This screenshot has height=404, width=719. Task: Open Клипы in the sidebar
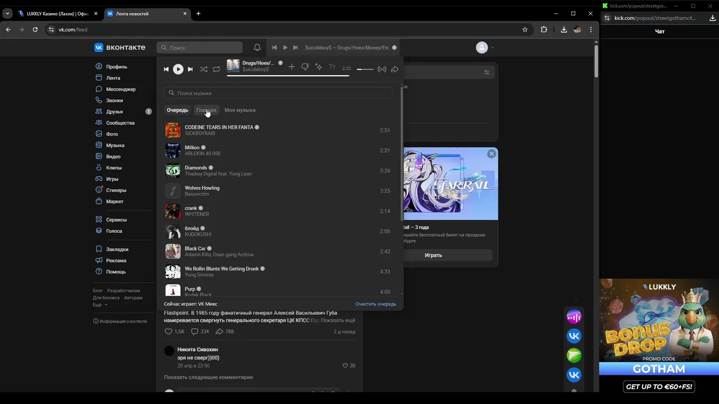[x=113, y=168]
